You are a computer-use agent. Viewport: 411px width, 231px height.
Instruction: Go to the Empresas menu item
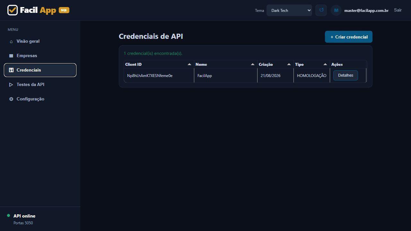[40, 56]
